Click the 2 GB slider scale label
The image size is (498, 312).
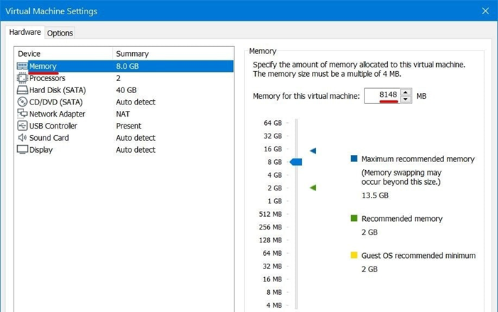coord(274,188)
